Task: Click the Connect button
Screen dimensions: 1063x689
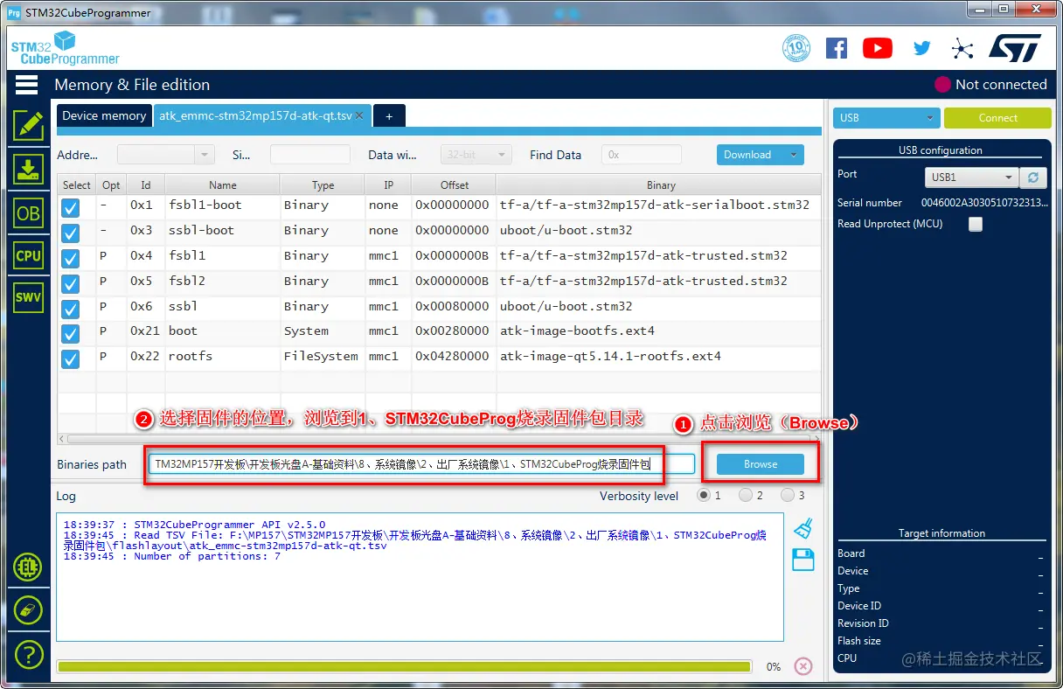Action: (x=997, y=118)
